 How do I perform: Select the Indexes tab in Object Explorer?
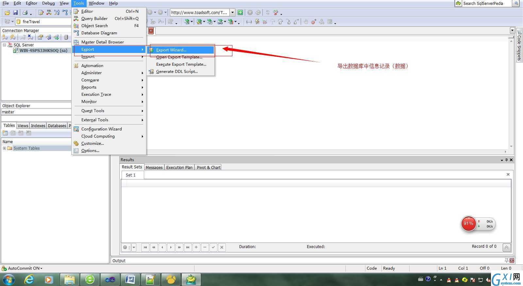click(38, 126)
